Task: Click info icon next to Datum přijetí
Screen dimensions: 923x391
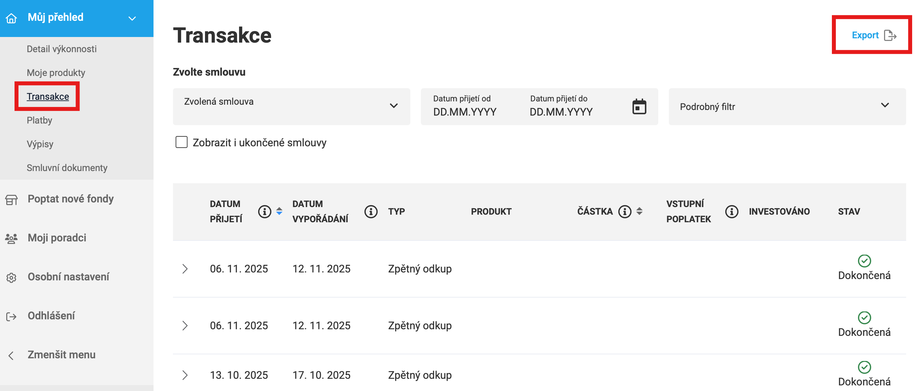Action: point(264,211)
